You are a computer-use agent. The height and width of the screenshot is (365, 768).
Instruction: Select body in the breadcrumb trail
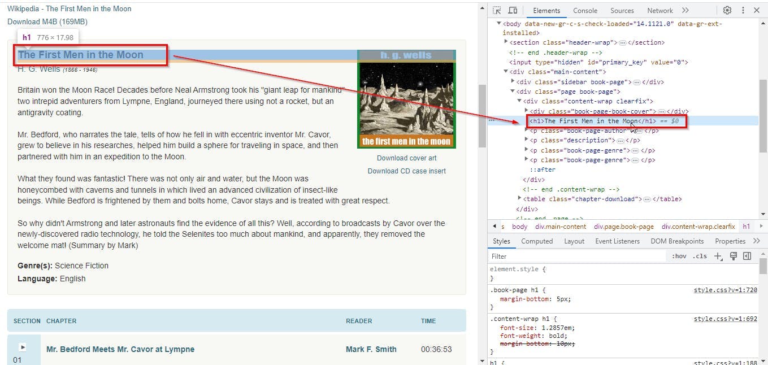coord(520,227)
